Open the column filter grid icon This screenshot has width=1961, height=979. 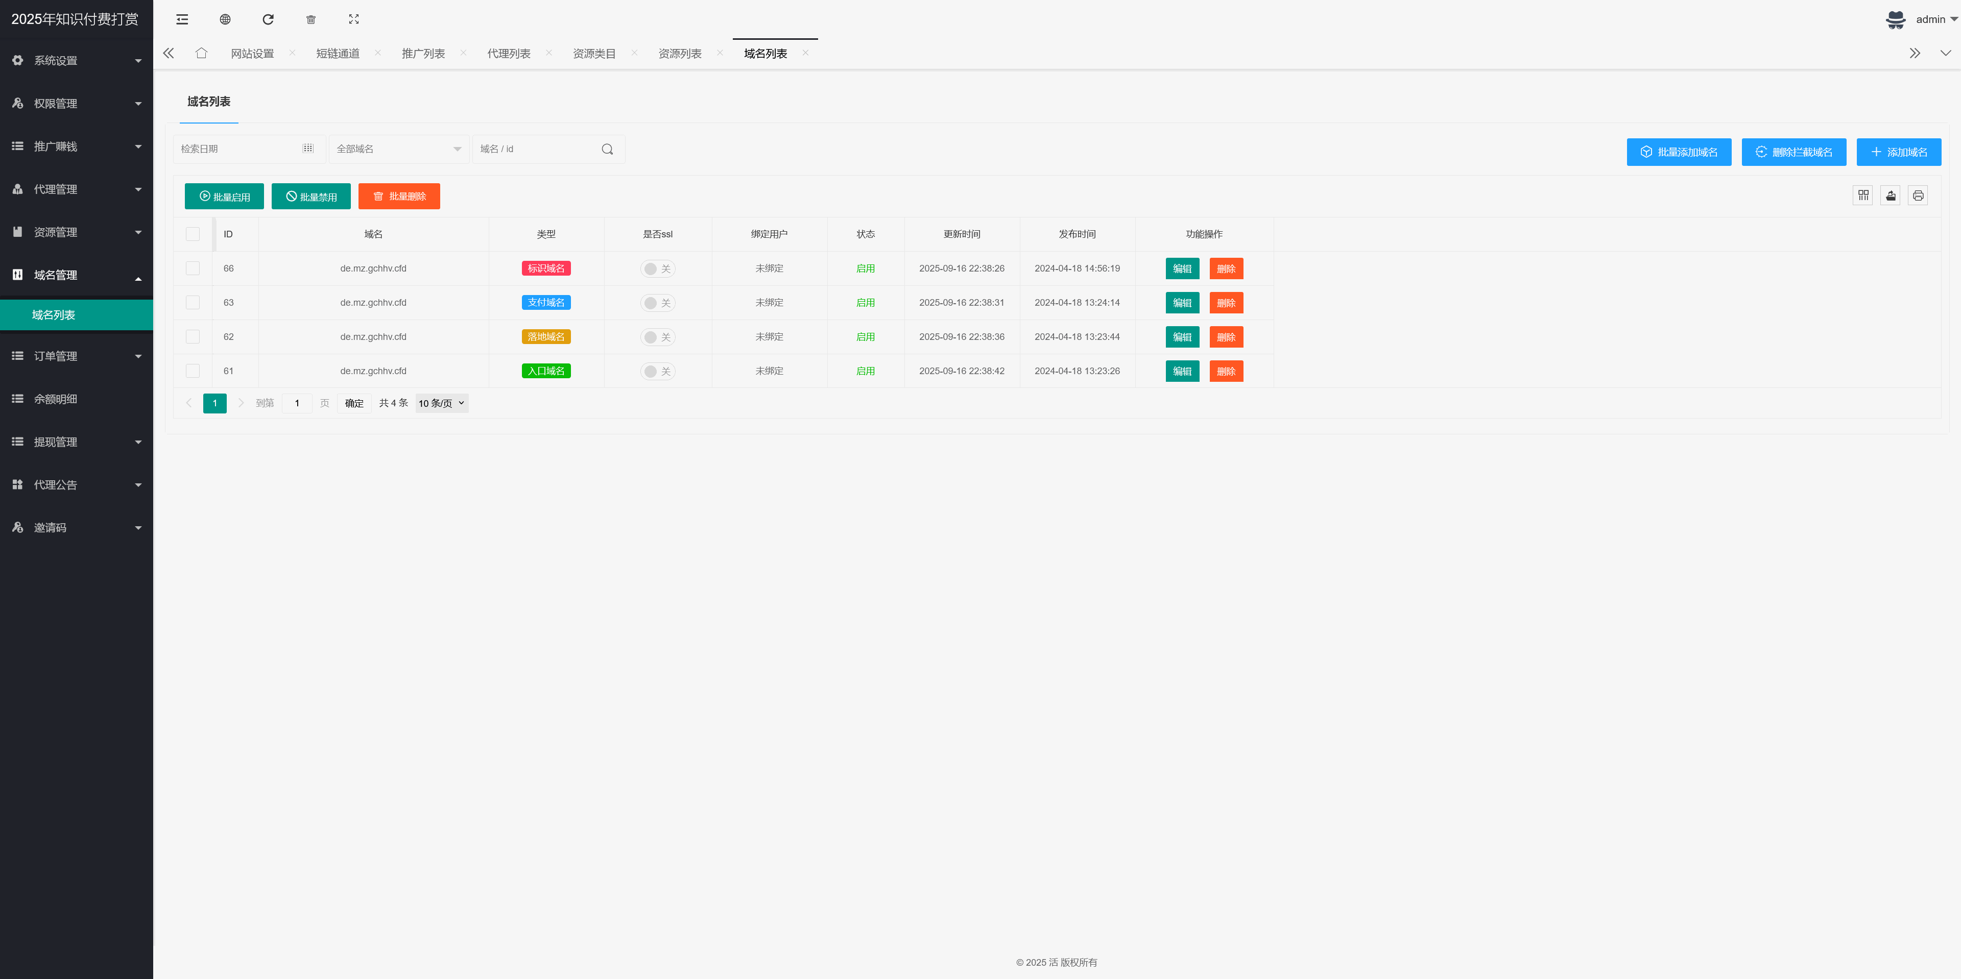(x=1863, y=195)
